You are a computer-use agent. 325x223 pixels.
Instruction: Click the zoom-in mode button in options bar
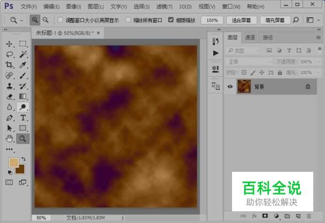click(x=35, y=20)
